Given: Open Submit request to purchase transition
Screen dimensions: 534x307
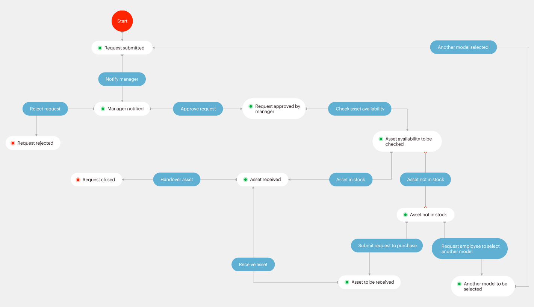Looking at the screenshot, I should pyautogui.click(x=387, y=246).
